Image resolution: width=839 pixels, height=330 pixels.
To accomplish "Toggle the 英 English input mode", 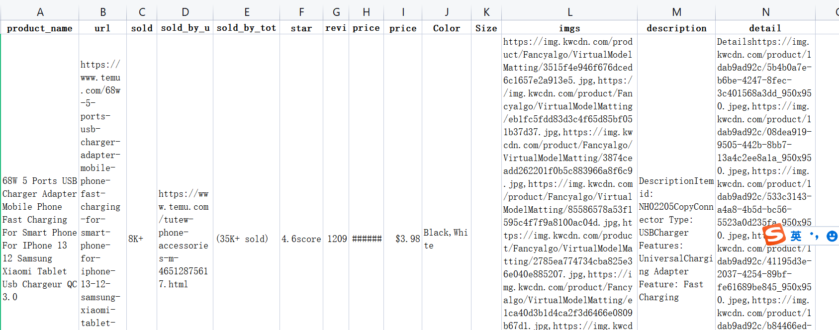I will point(796,236).
